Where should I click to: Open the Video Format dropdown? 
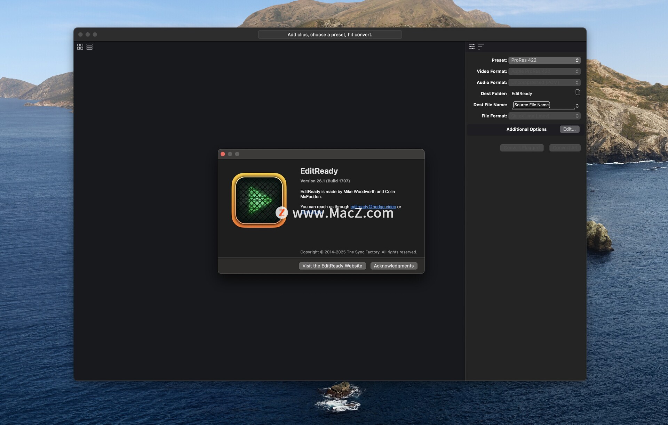[x=544, y=71]
